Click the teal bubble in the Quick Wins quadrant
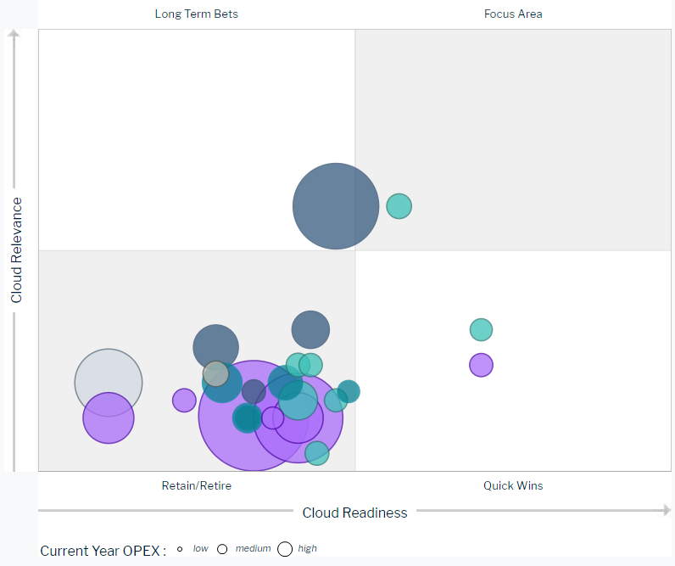The width and height of the screenshot is (675, 566). coord(481,330)
